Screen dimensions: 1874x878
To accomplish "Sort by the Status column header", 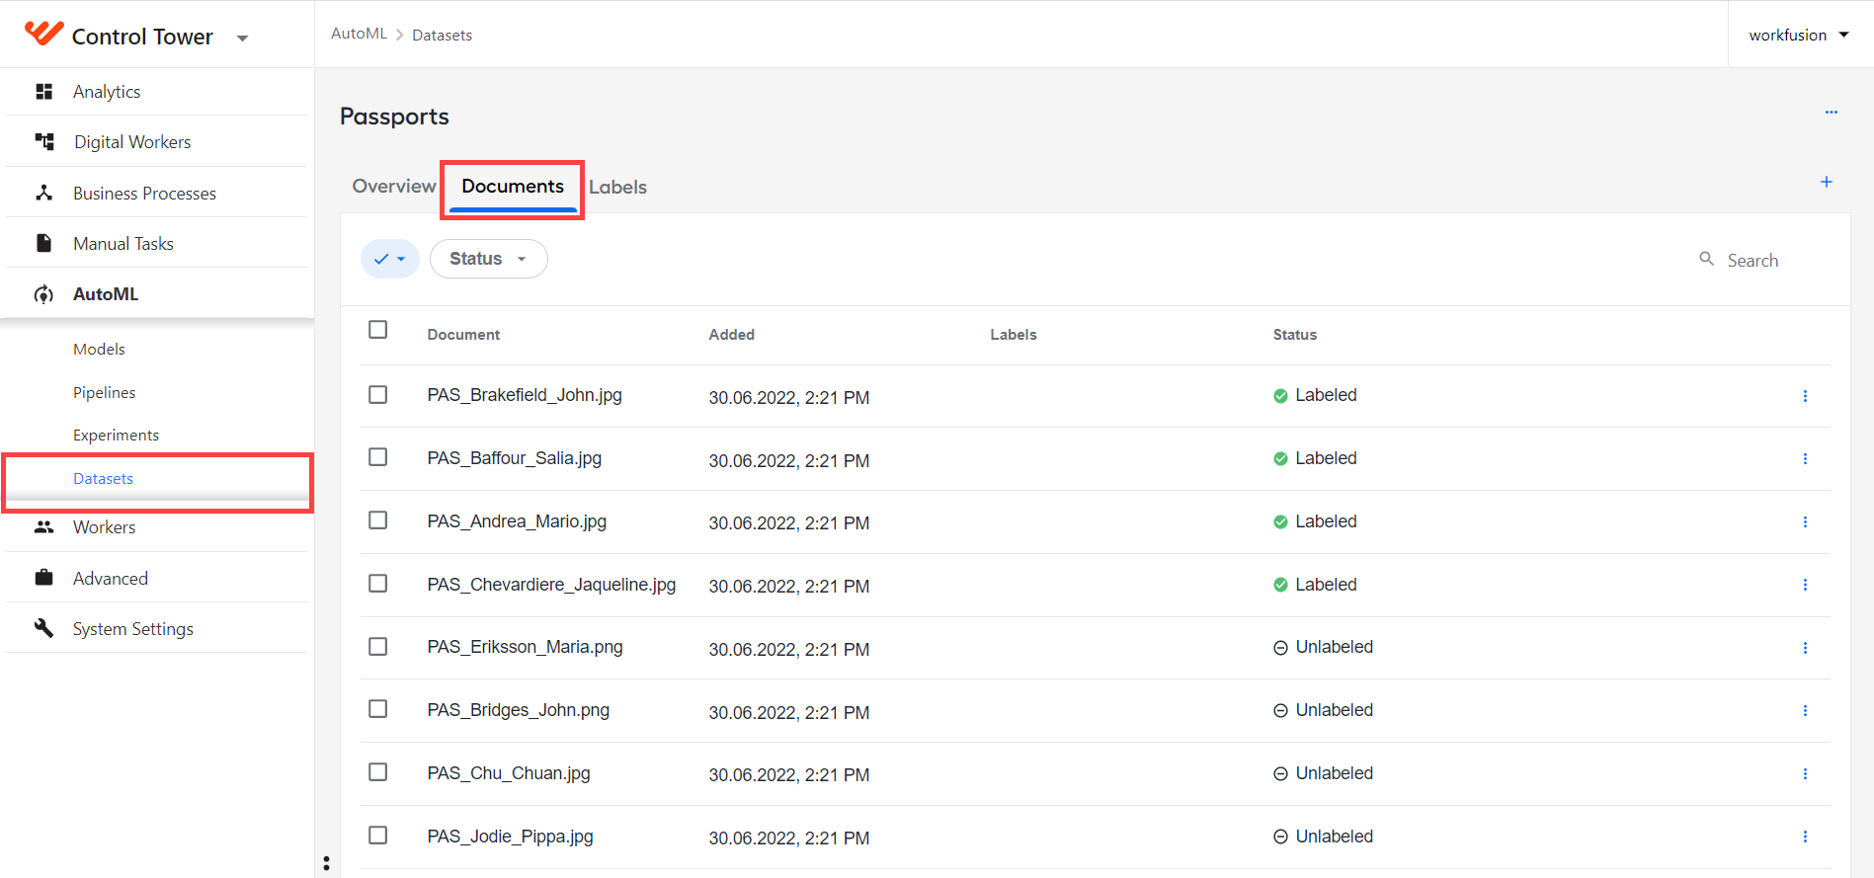I will coord(1294,335).
